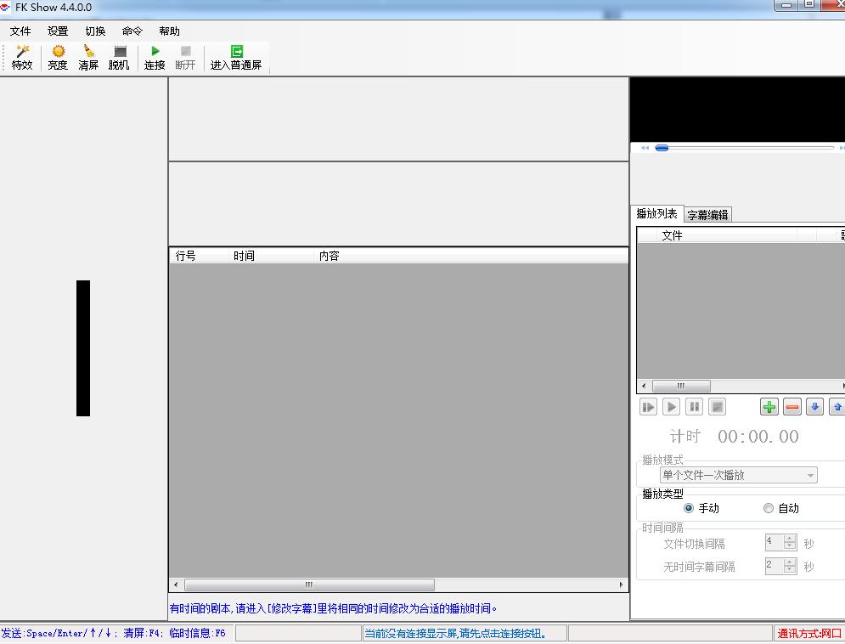
Task: Click the 进入普通屏 toolbar icon
Action: [236, 53]
